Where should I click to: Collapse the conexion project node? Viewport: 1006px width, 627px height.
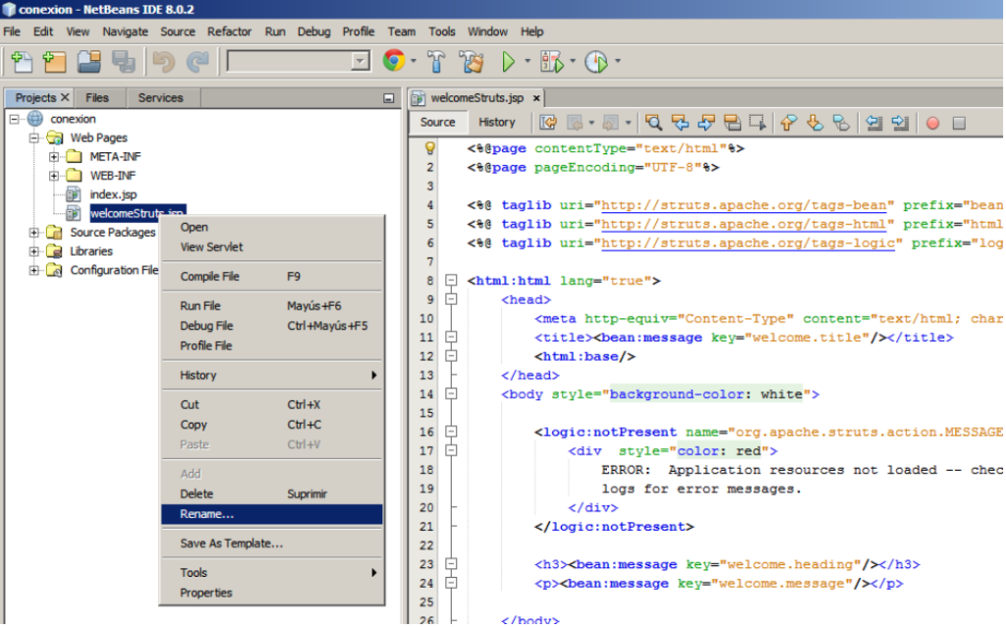coord(14,119)
